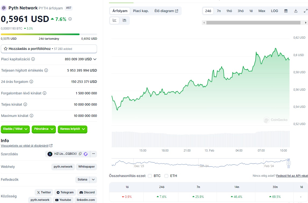This screenshot has height=203, width=308.
Task: Click right arrow of chart scrollbar
Action: click(x=306, y=23)
